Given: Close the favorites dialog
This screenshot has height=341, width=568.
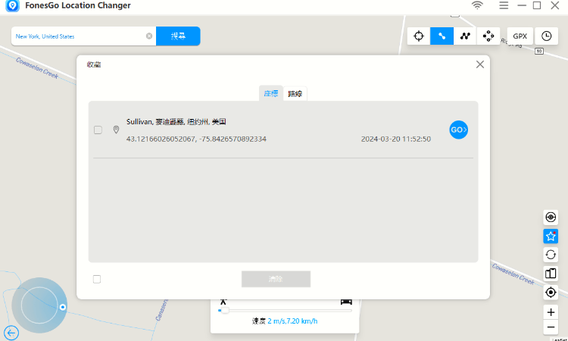Looking at the screenshot, I should pyautogui.click(x=480, y=64).
